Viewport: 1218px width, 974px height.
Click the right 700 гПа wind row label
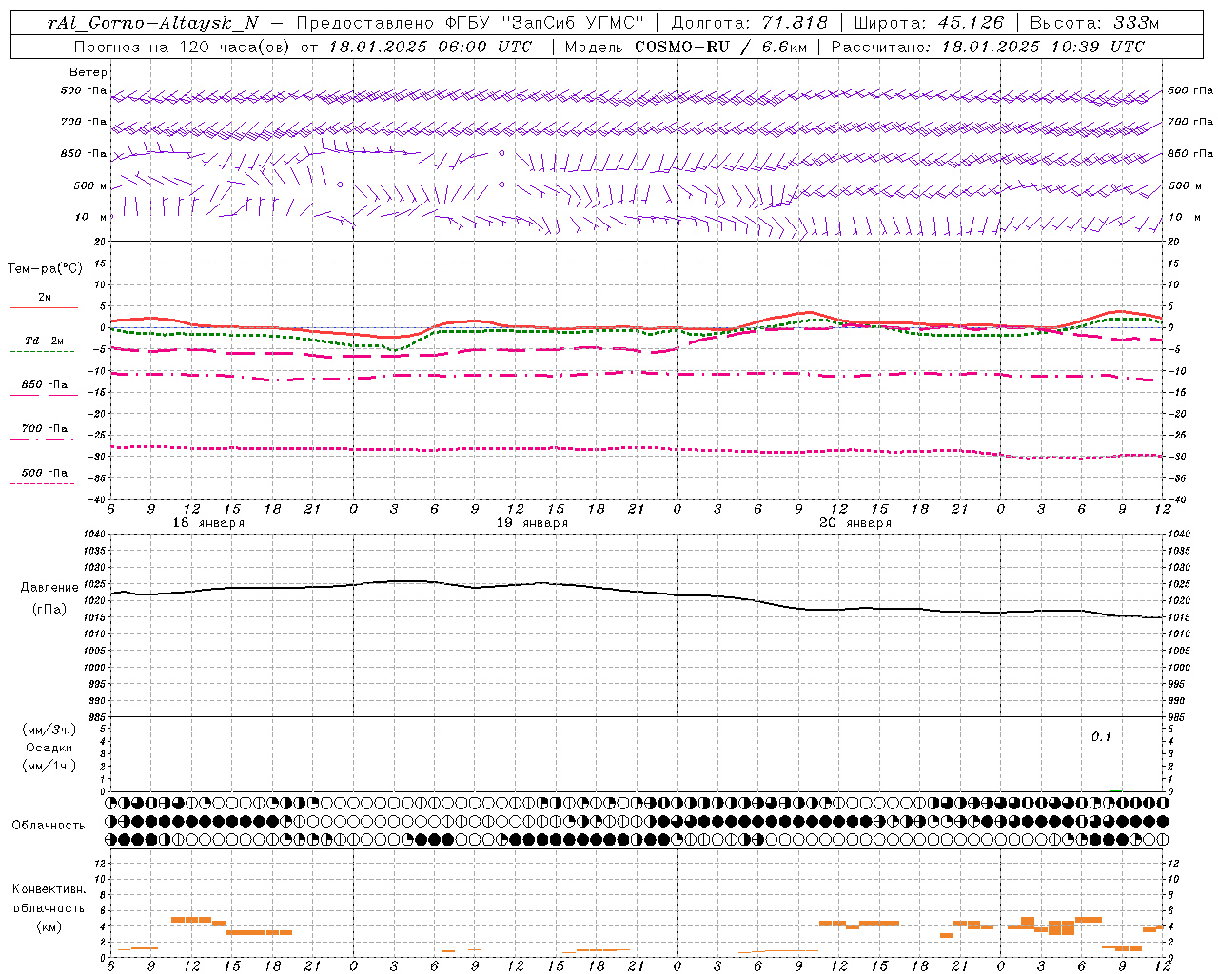pyautogui.click(x=1190, y=122)
